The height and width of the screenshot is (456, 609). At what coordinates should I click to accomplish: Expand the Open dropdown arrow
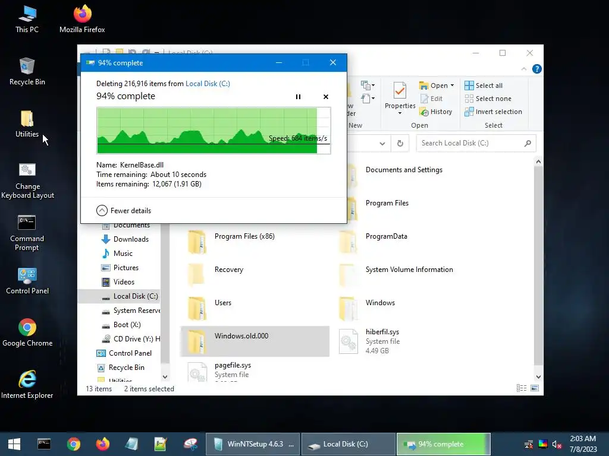pos(452,85)
